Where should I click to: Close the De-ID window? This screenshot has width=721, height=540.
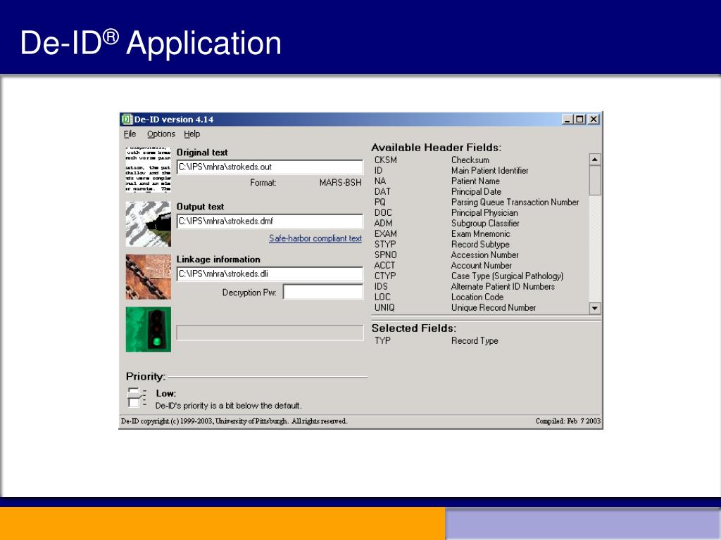[594, 120]
